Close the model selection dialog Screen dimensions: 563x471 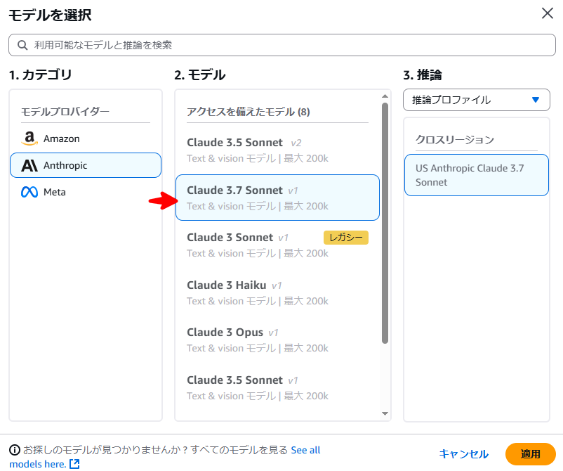tap(547, 13)
